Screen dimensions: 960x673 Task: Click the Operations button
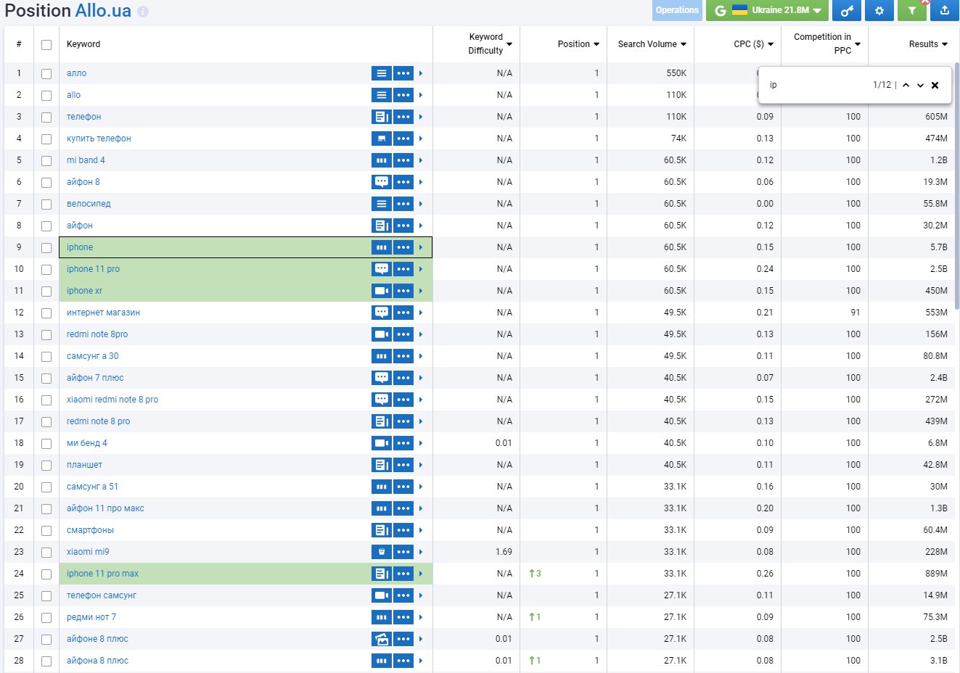[x=677, y=10]
